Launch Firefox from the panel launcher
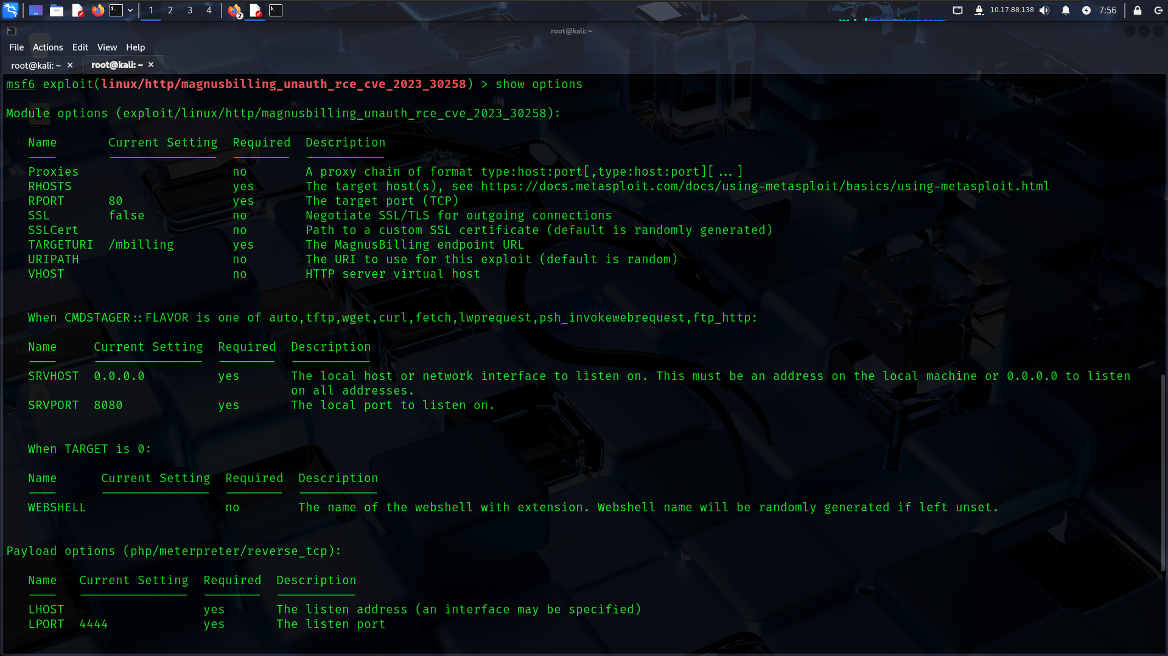1168x656 pixels. 97,10
